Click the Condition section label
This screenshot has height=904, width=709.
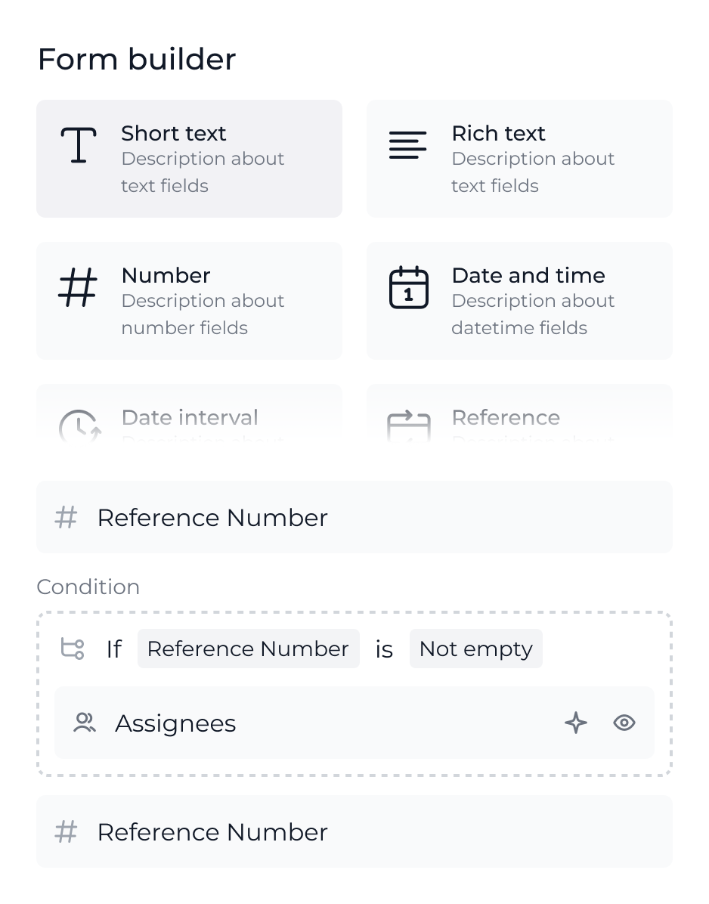coord(88,587)
